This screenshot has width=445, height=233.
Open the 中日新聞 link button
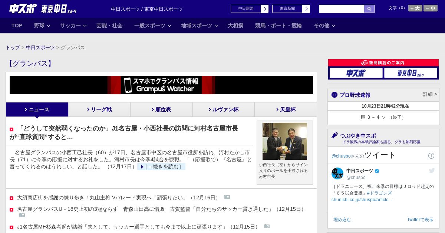click(246, 9)
